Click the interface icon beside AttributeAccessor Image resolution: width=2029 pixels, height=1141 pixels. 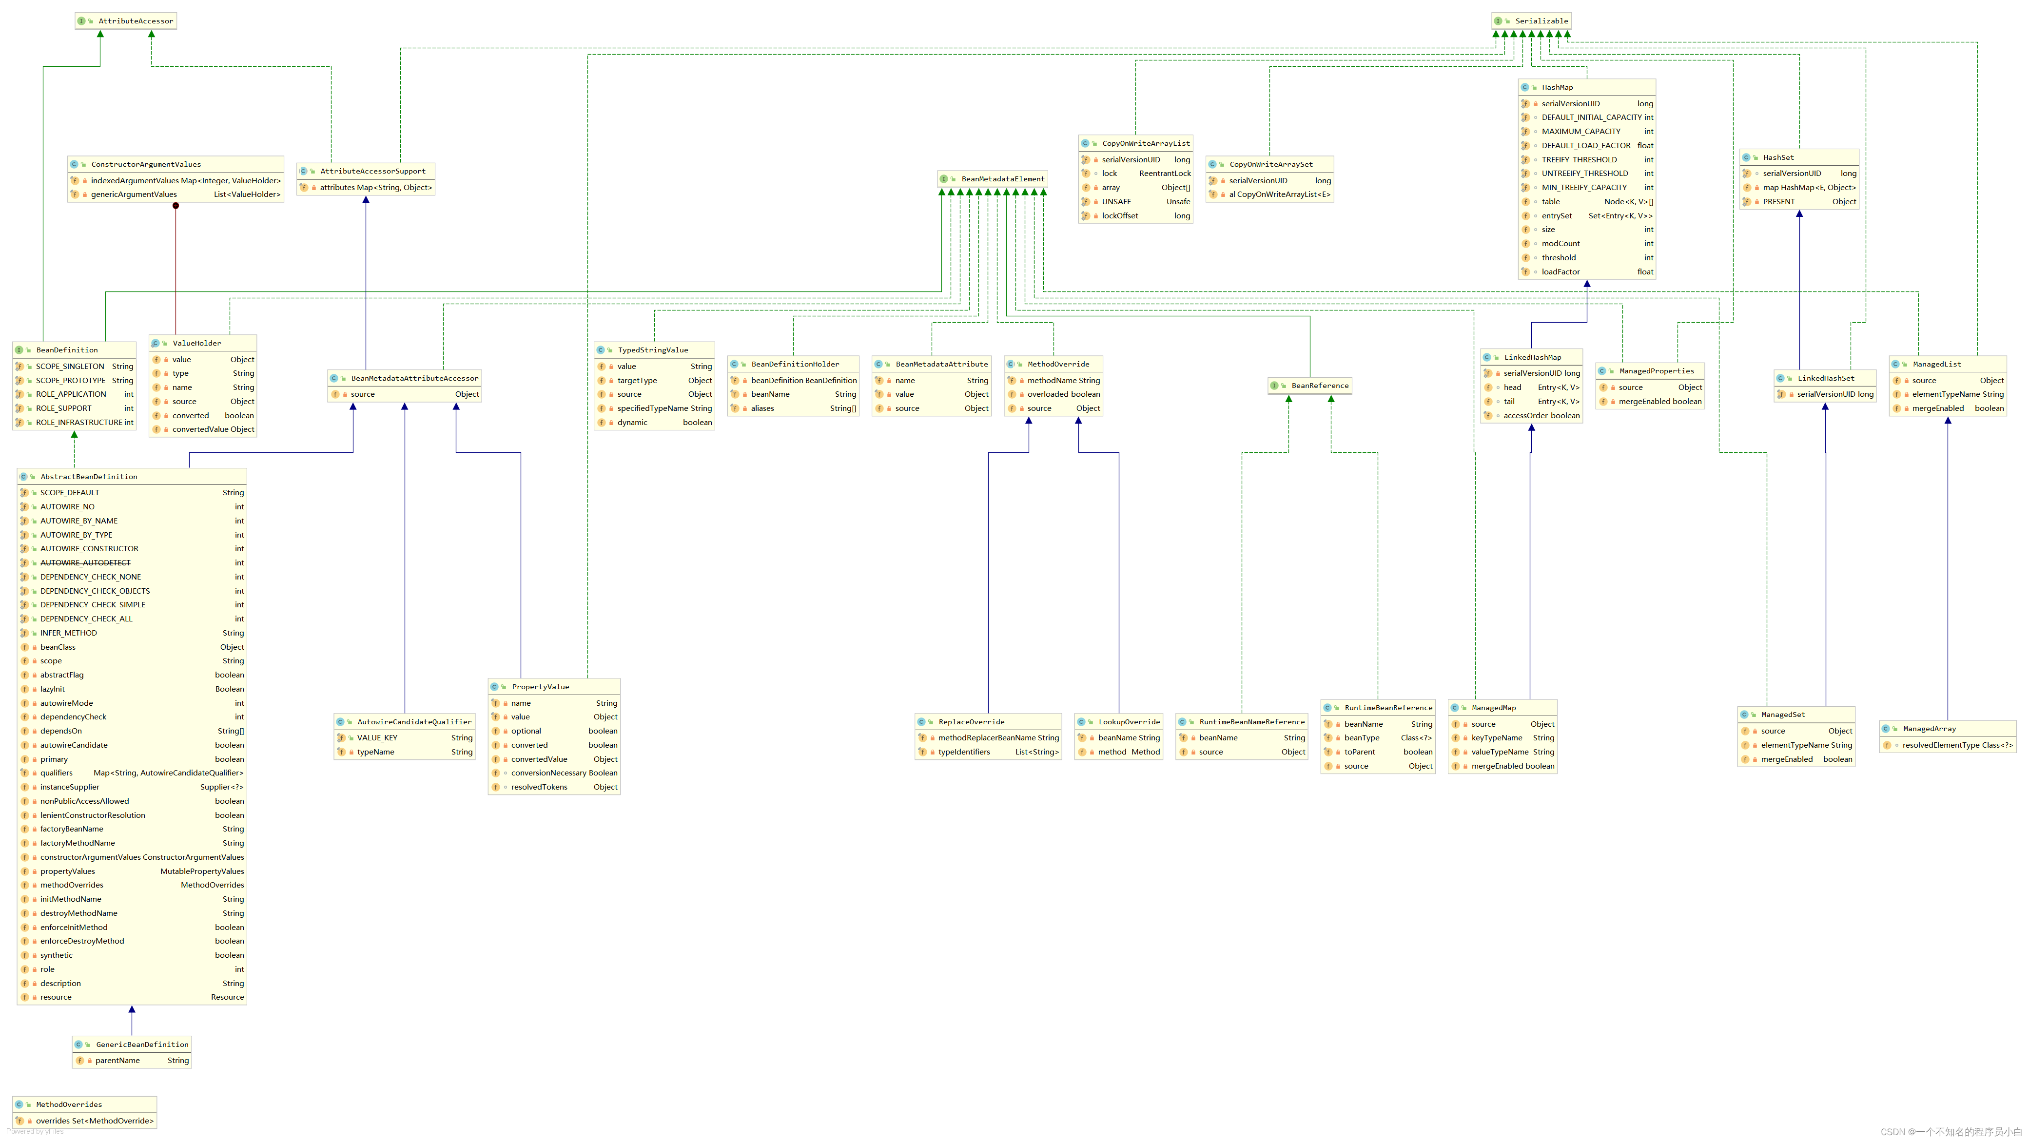click(x=82, y=21)
